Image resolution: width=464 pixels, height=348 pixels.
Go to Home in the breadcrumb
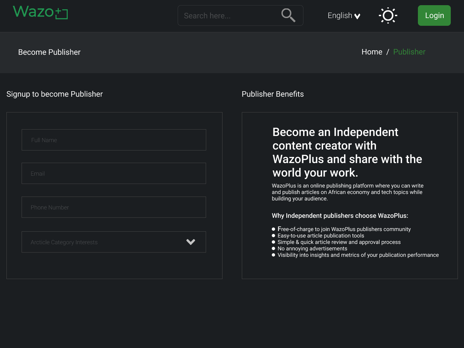tap(372, 52)
